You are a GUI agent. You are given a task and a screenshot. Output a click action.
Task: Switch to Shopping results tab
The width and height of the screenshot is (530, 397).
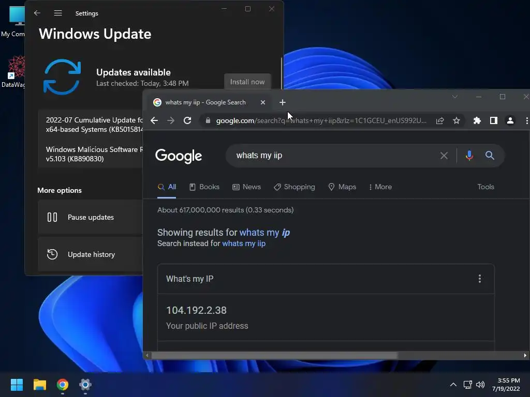294,187
